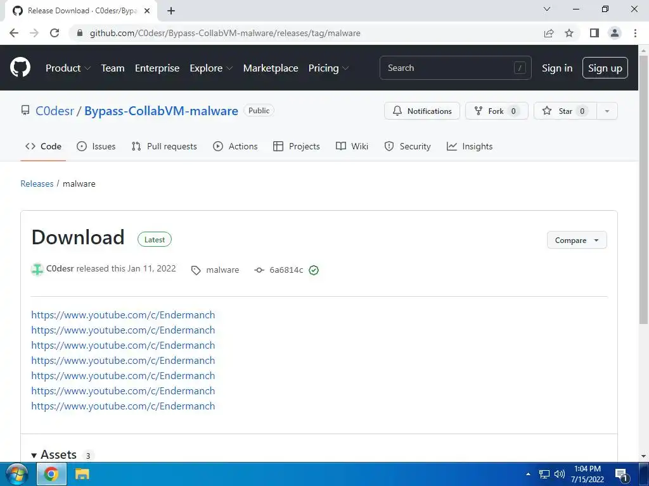
Task: Open commit 6a6814c link
Action: 286,270
